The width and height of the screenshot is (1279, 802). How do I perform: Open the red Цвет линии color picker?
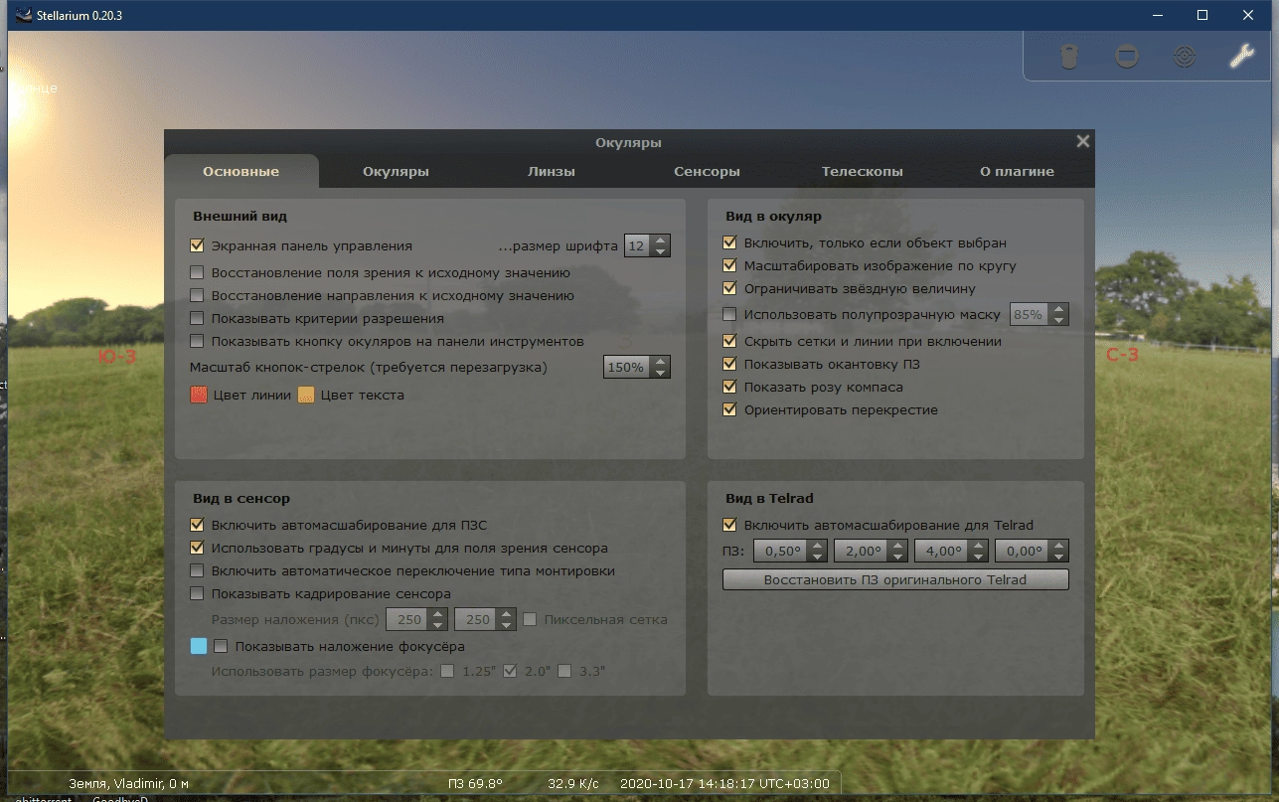click(x=198, y=395)
